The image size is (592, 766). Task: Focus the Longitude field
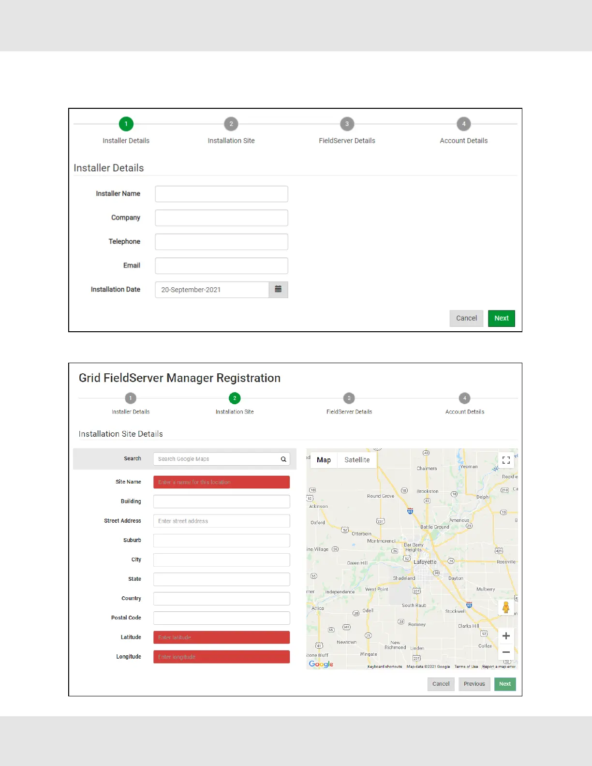tap(222, 657)
